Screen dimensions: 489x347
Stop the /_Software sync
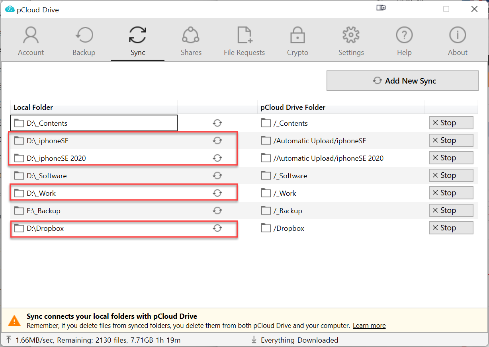(451, 175)
